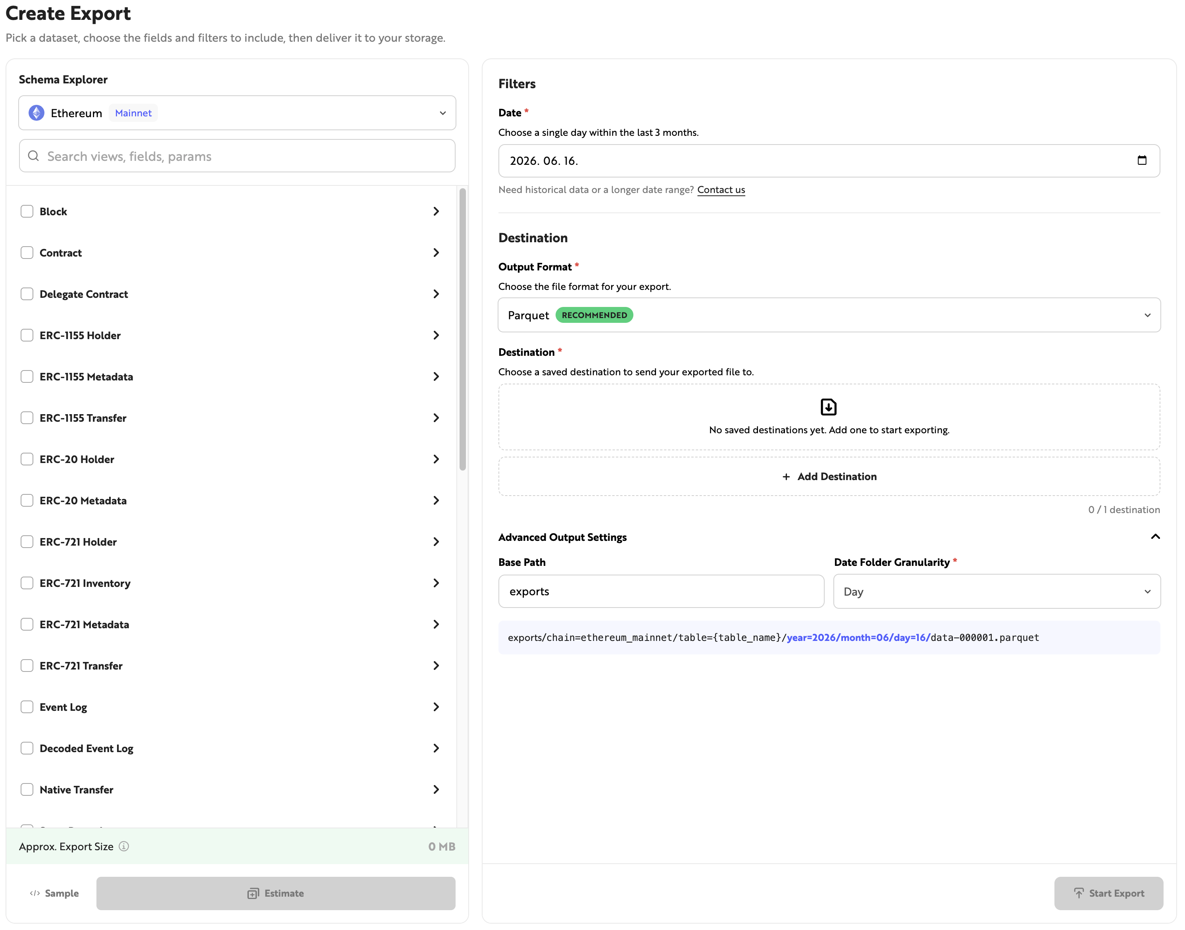Expand the Decoded Event Log chevron

pyautogui.click(x=436, y=748)
